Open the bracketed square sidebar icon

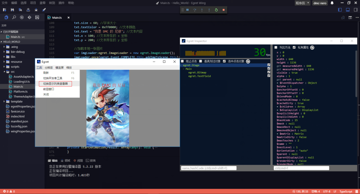[x=37, y=17]
